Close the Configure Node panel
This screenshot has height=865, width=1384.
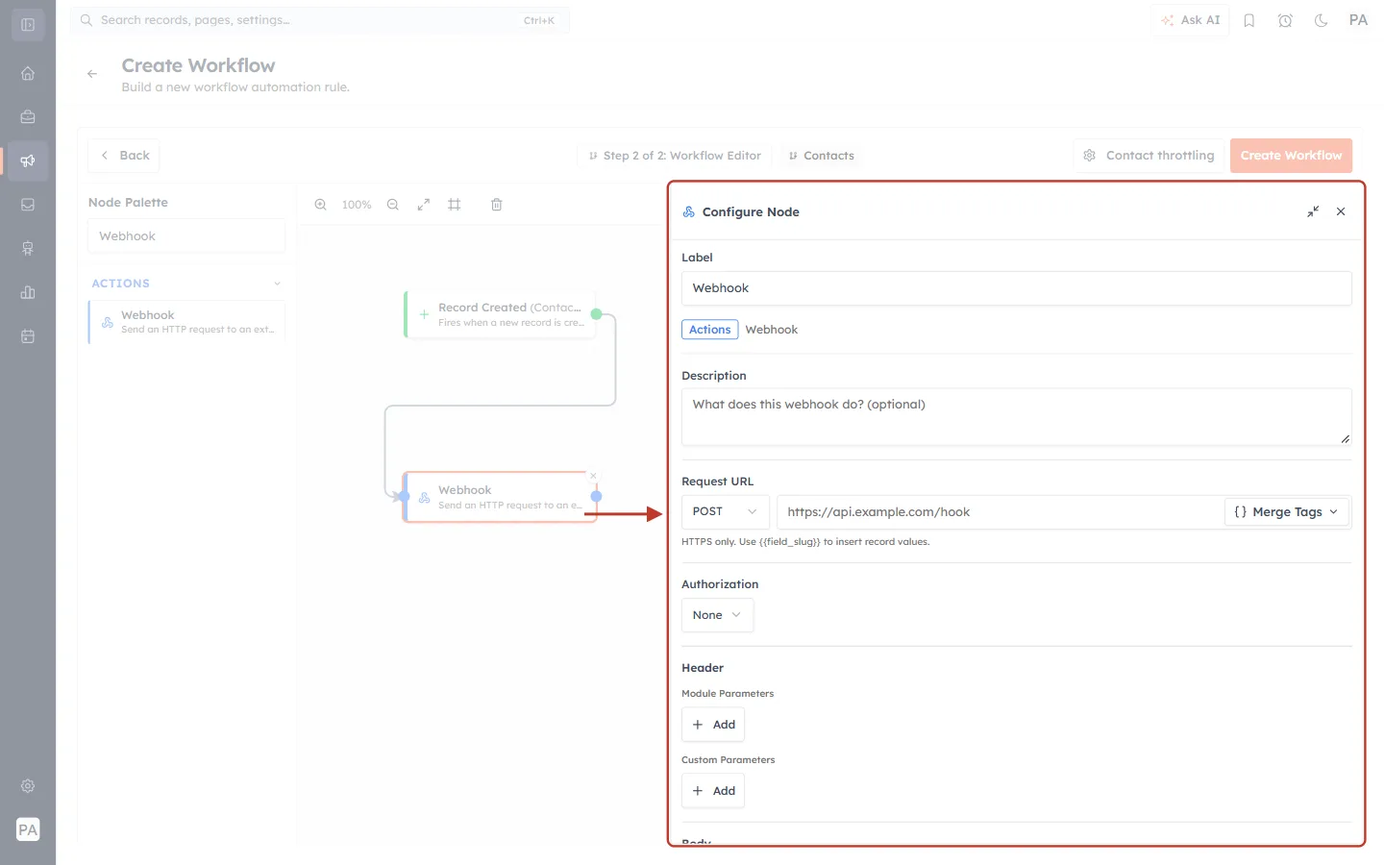[1341, 211]
